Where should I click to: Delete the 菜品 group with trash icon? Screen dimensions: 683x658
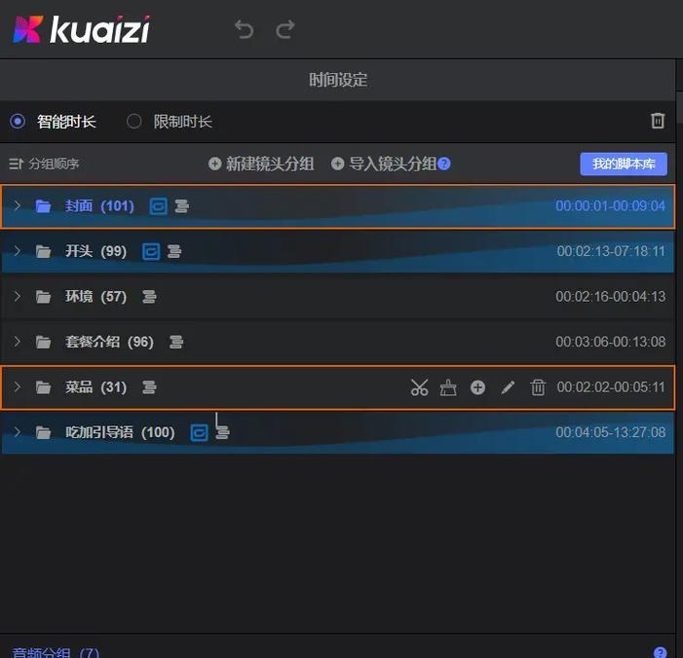538,387
